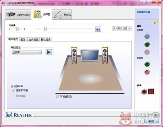The height and width of the screenshot is (127, 163).
Task: Click the green rear panel audio jack
Action: click(x=147, y=44)
